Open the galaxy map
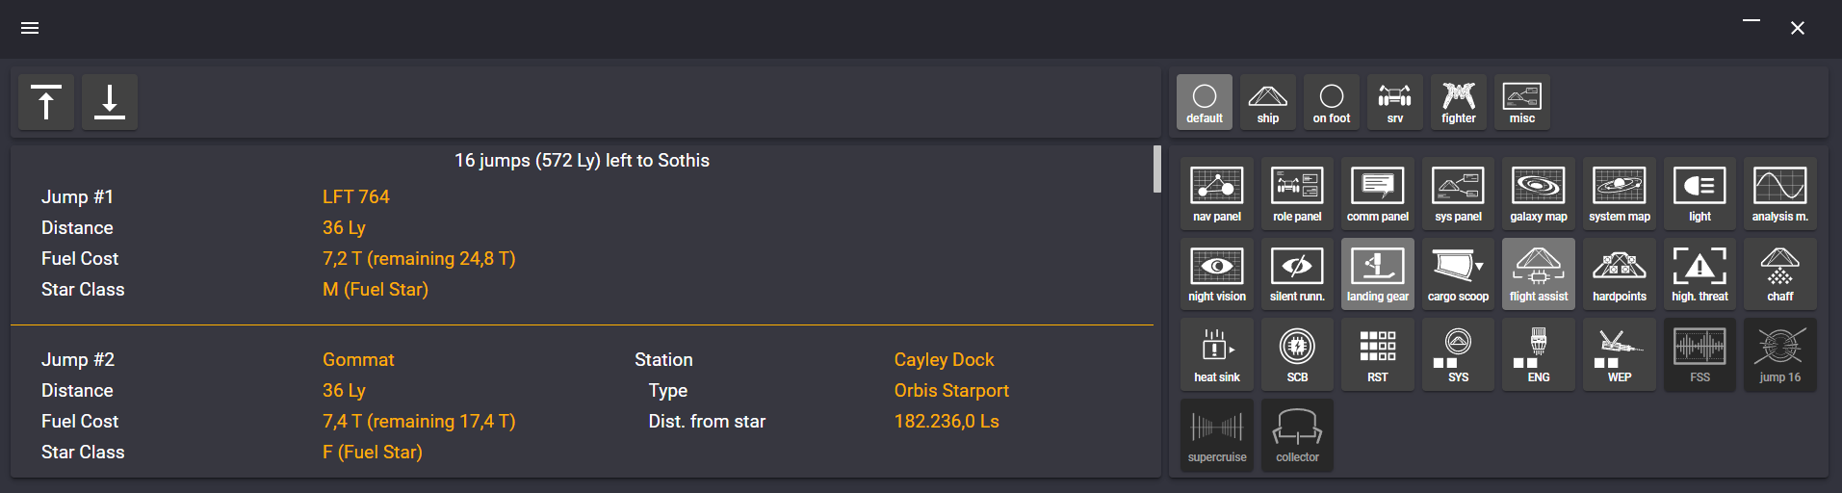Image resolution: width=1842 pixels, height=493 pixels. [1539, 193]
